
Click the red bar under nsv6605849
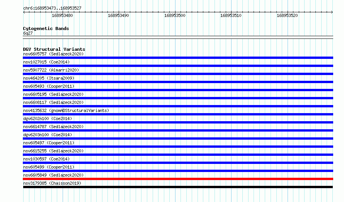pyautogui.click(x=178, y=179)
